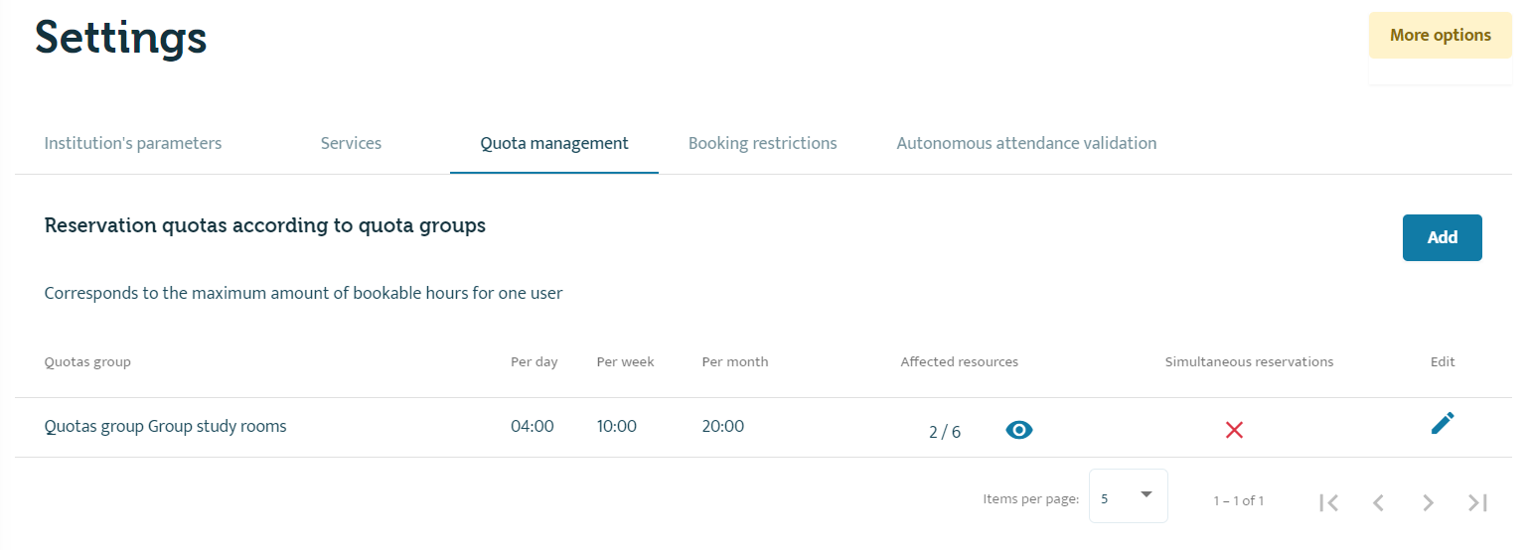Click the Quotas group column header

(x=87, y=362)
